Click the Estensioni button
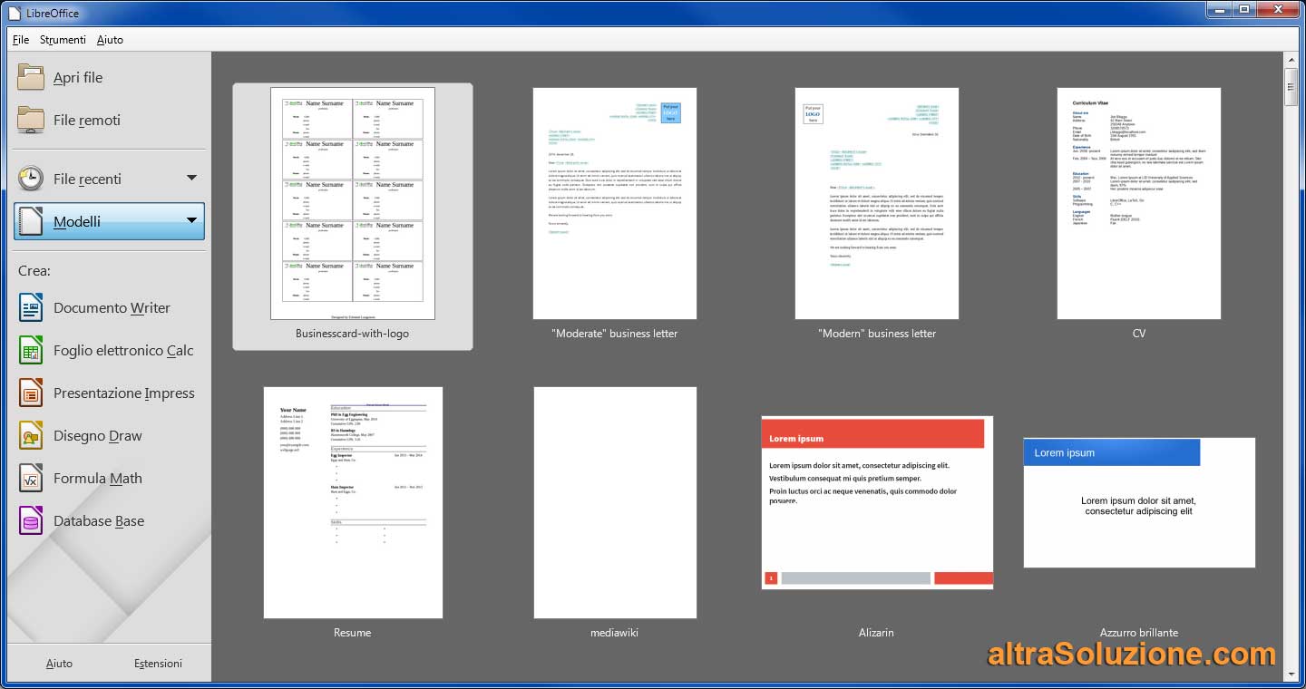 tap(158, 664)
